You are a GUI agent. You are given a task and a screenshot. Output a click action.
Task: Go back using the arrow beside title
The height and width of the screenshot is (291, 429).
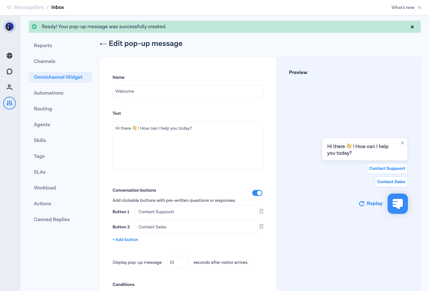[x=103, y=44]
